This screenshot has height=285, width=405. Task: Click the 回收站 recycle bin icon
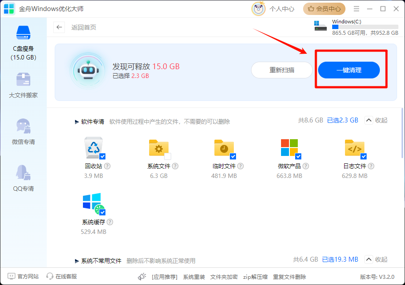coord(94,148)
